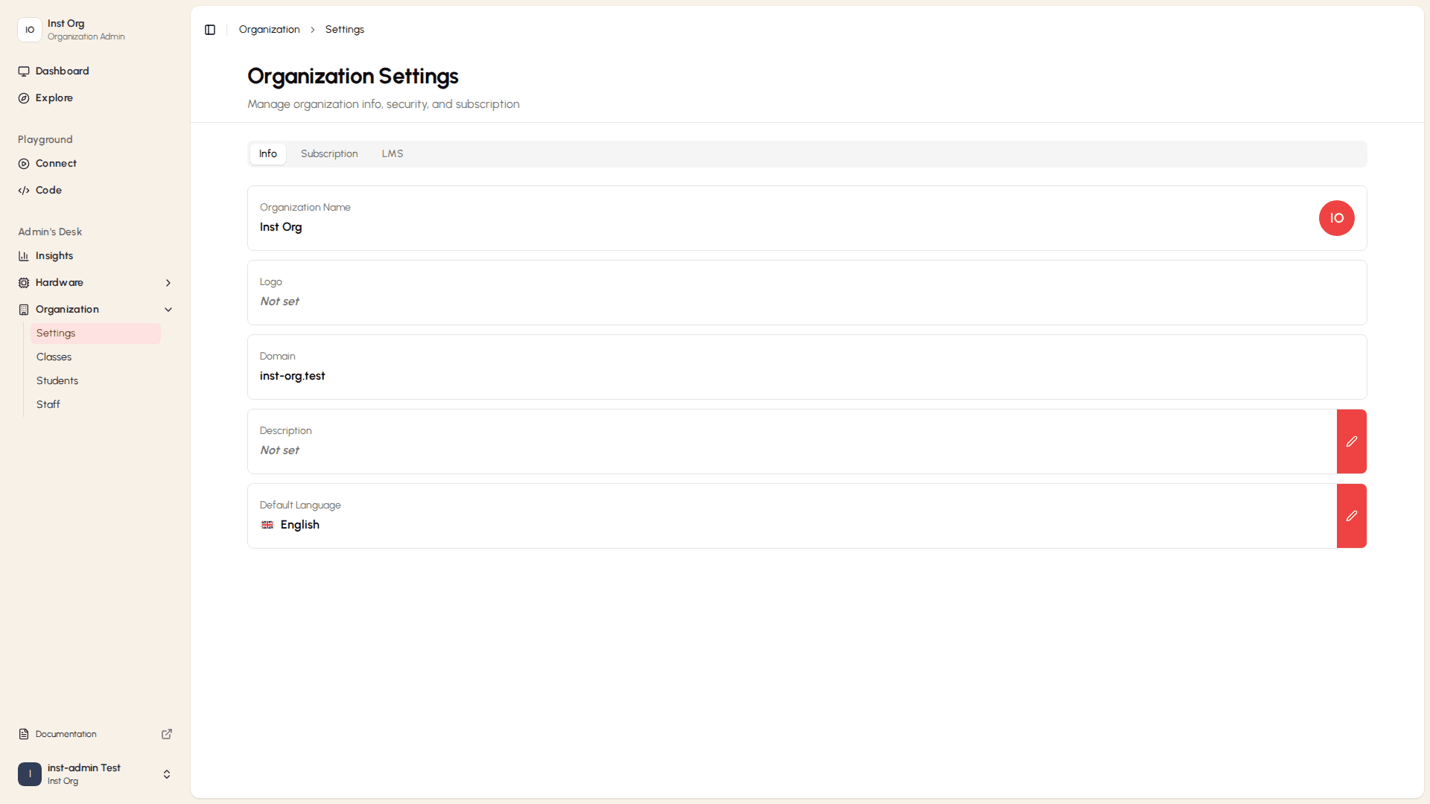Click the red IO organization avatar

coord(1337,218)
